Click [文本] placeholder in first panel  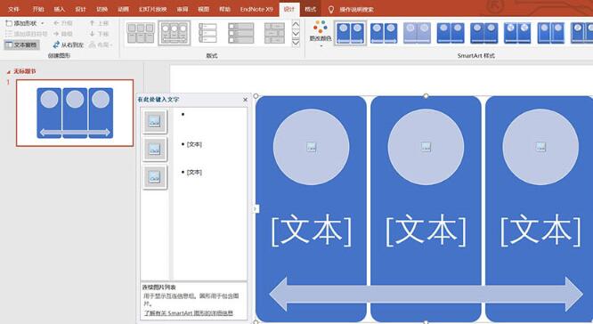click(x=312, y=230)
